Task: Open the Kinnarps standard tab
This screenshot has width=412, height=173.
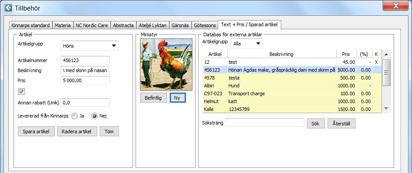Action: tap(31, 25)
